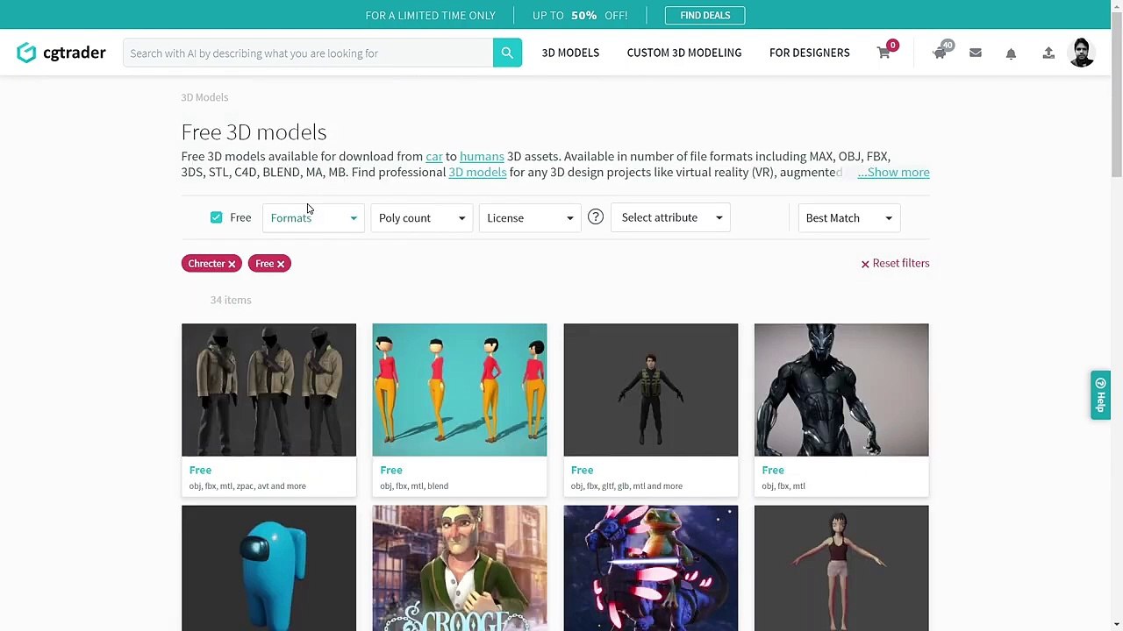
Task: Click 'FOR A LIMITED TIME ONLY' banner text
Action: (x=431, y=15)
